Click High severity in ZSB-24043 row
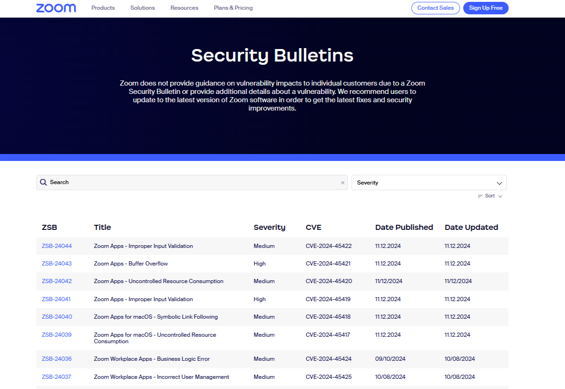Viewport: 565px width, 389px height. [x=260, y=264]
